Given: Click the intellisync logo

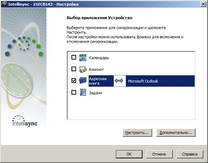Looking at the screenshot, I should [25, 120].
